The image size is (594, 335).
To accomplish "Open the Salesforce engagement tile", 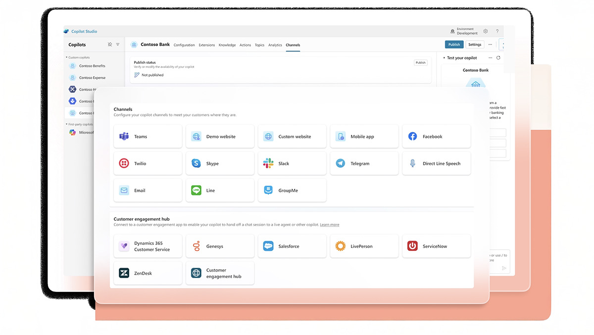I will 293,246.
